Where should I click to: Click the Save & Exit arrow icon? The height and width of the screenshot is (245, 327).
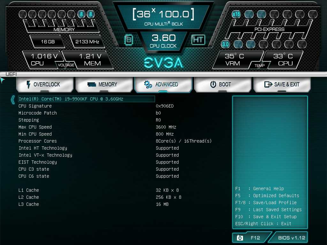click(x=268, y=85)
